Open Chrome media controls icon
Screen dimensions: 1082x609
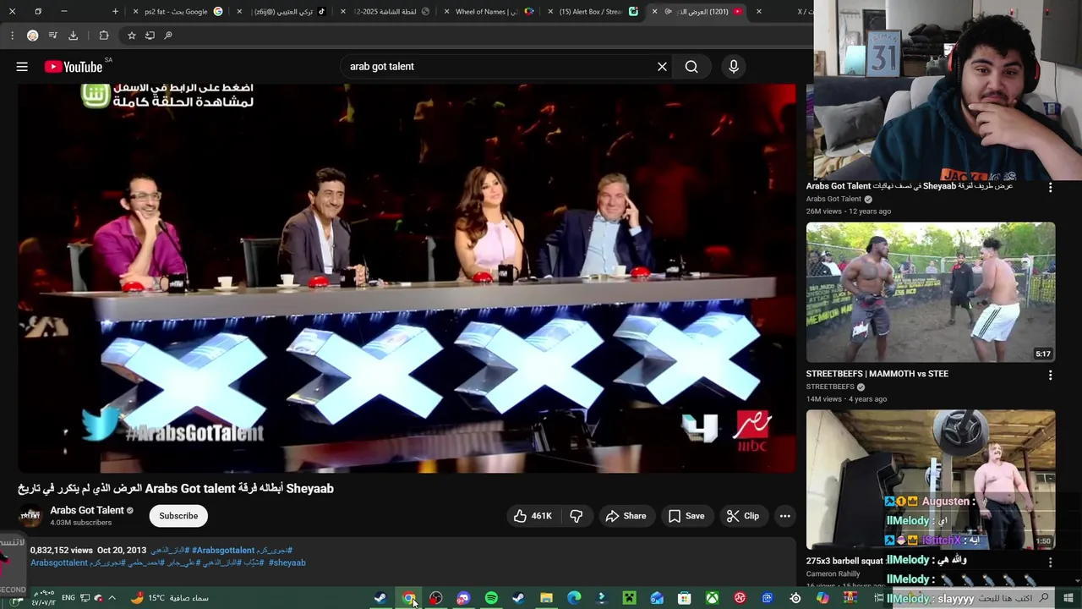click(x=52, y=36)
